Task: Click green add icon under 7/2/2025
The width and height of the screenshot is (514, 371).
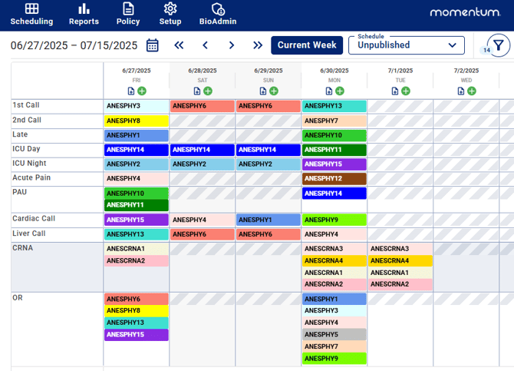Action: pyautogui.click(x=472, y=91)
